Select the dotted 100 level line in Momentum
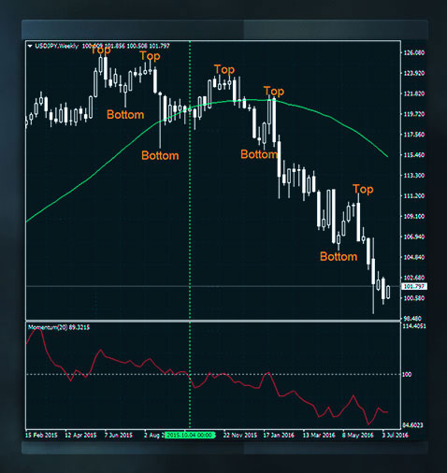Image resolution: width=447 pixels, height=473 pixels. pyautogui.click(x=213, y=374)
